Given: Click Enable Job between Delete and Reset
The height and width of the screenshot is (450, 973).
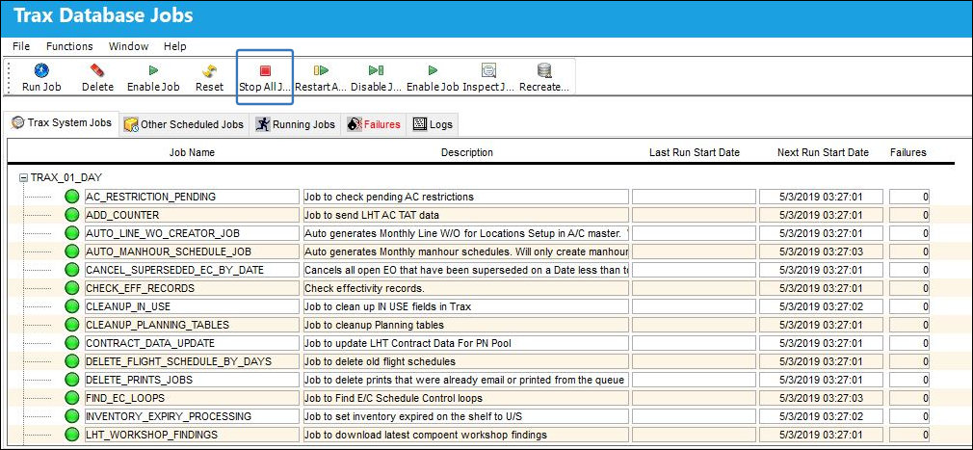Looking at the screenshot, I should (x=153, y=70).
